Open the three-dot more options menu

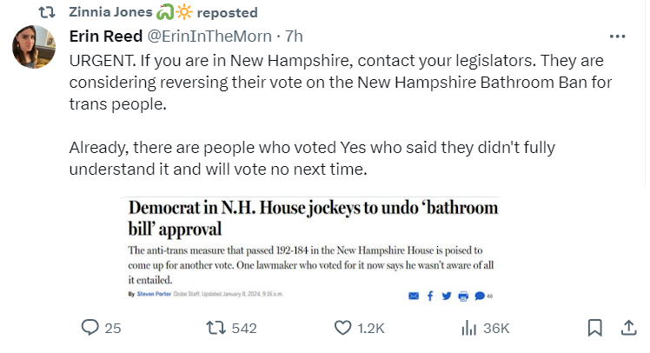click(618, 37)
